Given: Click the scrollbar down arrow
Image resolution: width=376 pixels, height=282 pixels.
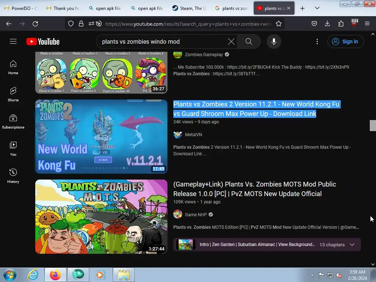Looking at the screenshot, I should point(373,264).
